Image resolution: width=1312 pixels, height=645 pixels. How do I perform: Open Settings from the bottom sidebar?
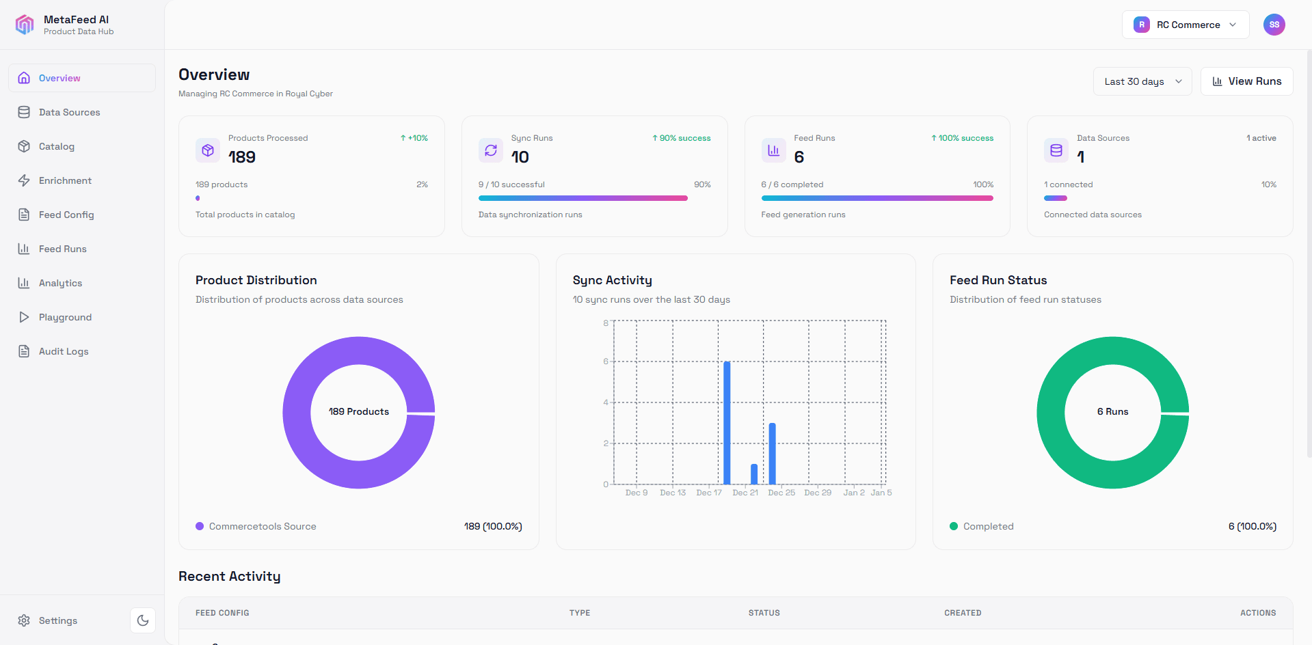pos(48,620)
